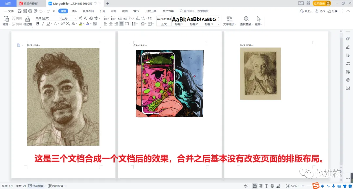Click the 协作 (Collaborate) button
This screenshot has height=189, width=353.
pos(320,11)
